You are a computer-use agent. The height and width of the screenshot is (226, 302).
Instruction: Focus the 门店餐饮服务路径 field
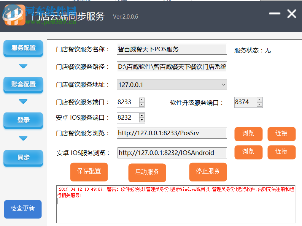[172, 67]
